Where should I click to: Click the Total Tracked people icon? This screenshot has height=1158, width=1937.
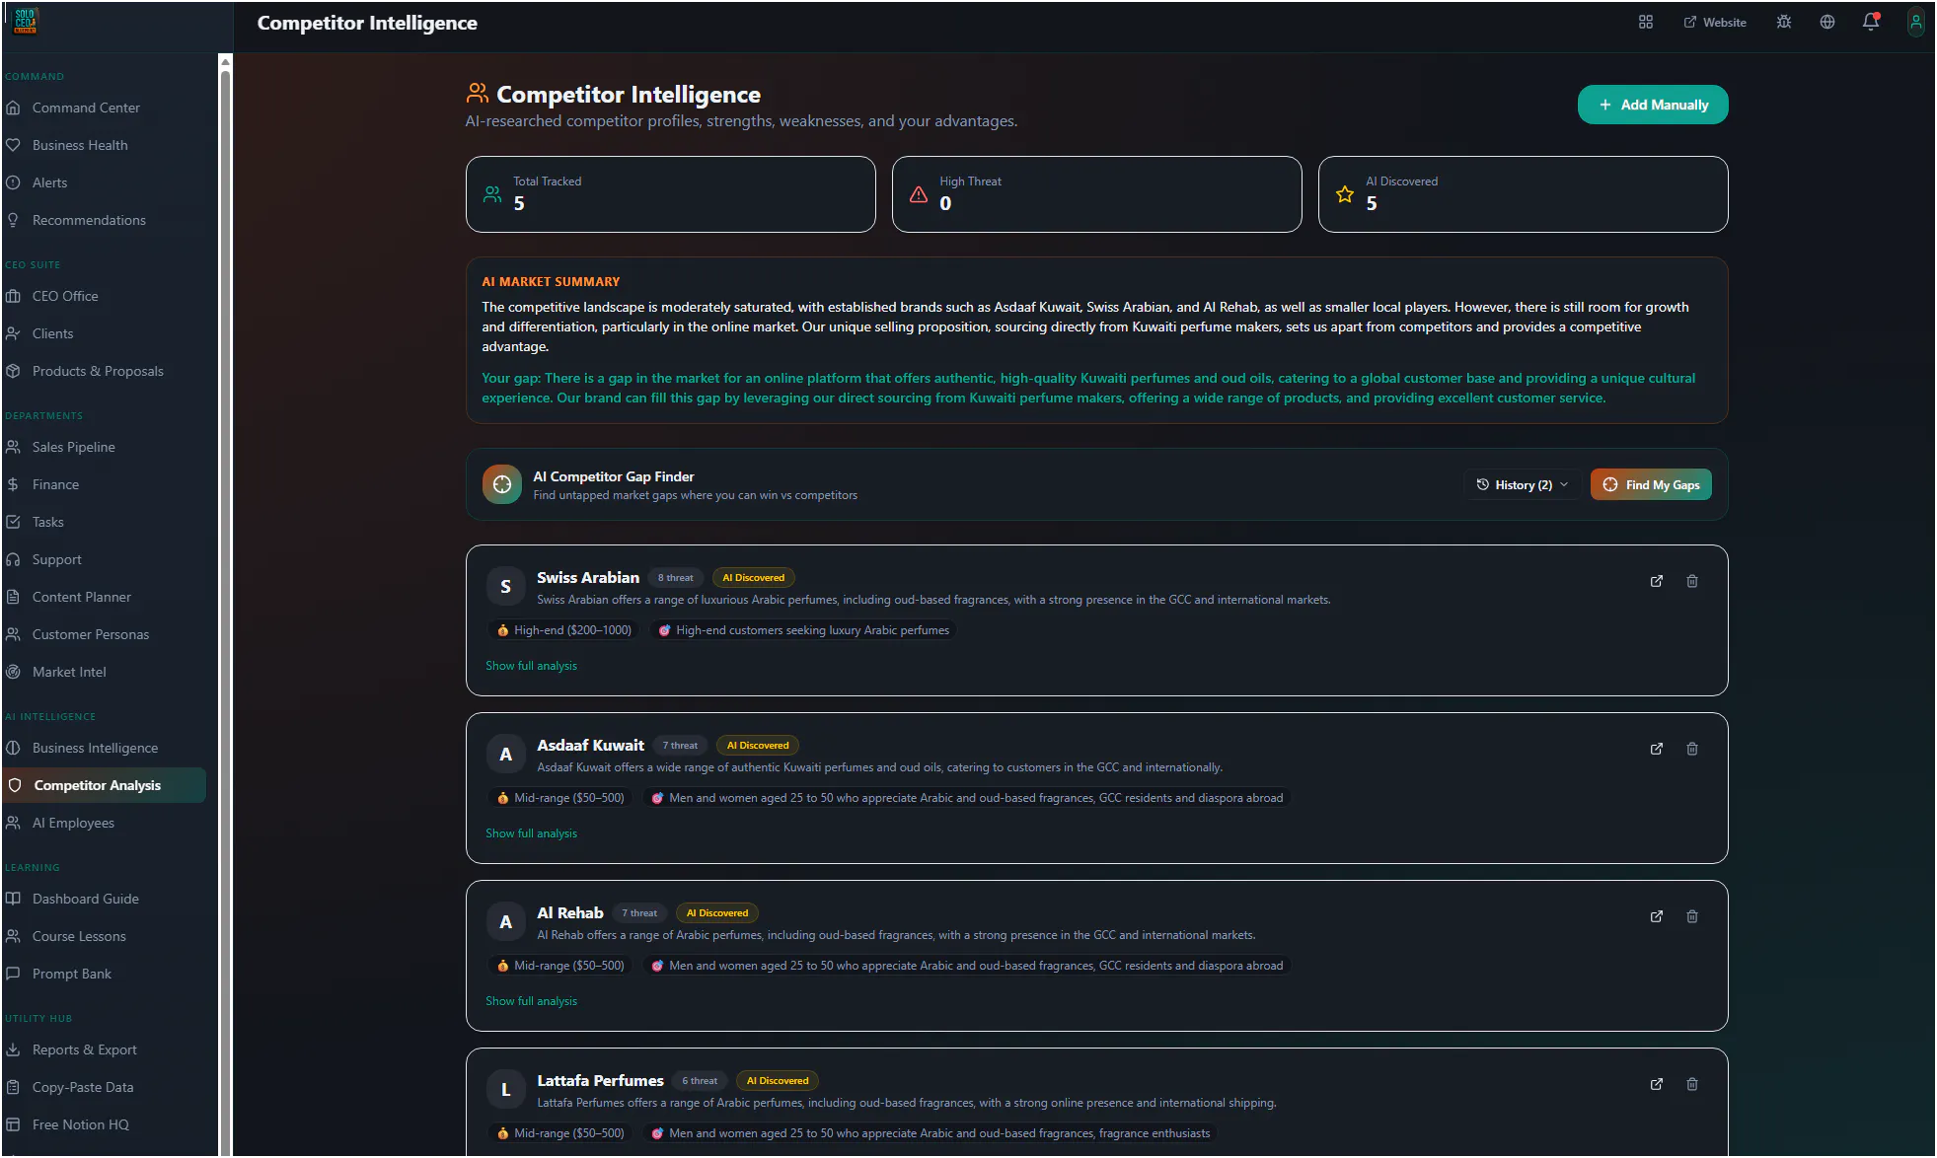[x=492, y=194]
